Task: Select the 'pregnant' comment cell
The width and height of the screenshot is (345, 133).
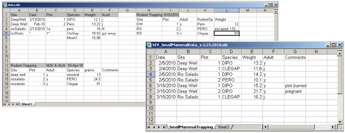Action: pyautogui.click(x=295, y=91)
